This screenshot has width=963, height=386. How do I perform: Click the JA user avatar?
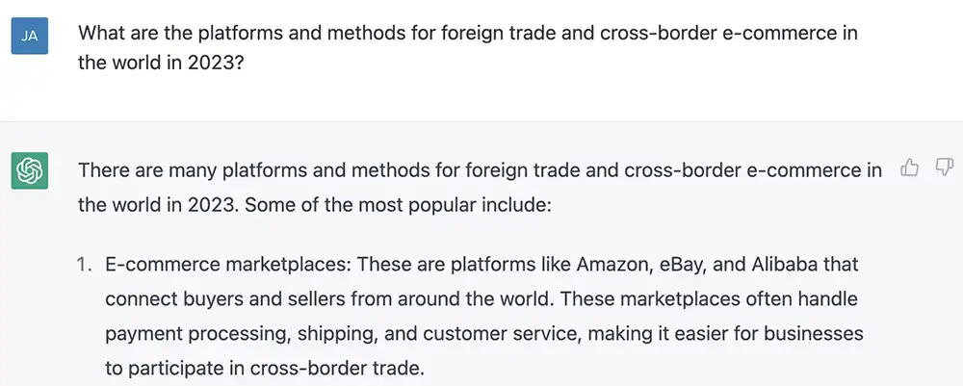[x=30, y=36]
